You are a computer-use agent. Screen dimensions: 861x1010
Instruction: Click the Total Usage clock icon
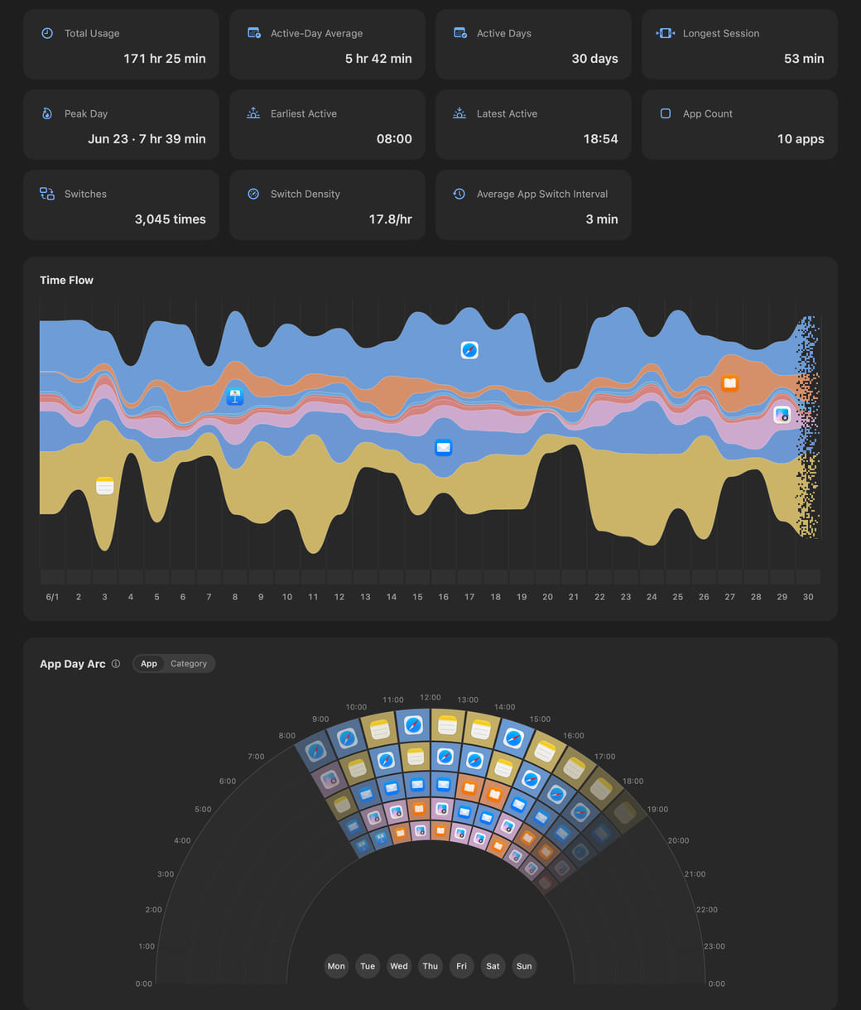coord(47,33)
